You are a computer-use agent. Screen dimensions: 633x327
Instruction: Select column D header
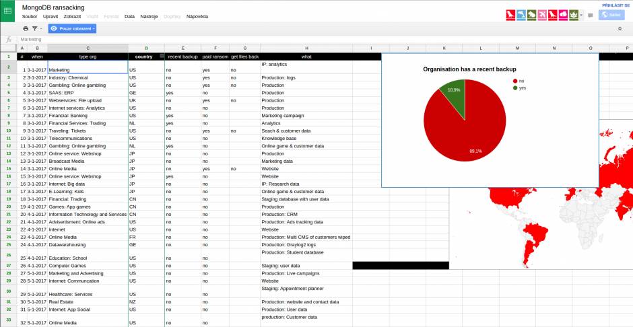147,48
